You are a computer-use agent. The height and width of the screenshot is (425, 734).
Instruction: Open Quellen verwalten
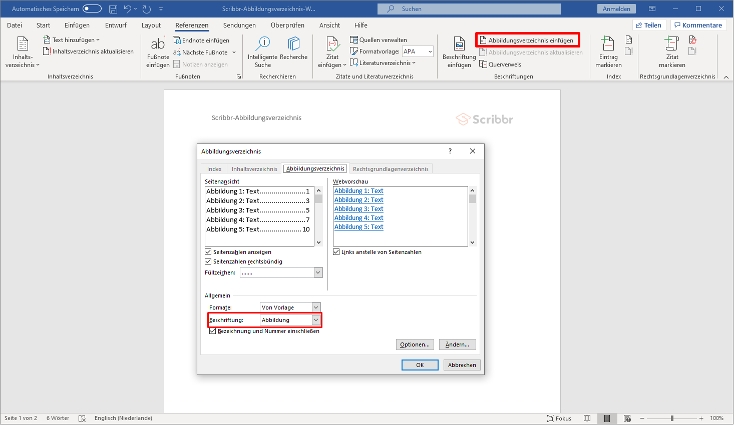[x=379, y=40]
